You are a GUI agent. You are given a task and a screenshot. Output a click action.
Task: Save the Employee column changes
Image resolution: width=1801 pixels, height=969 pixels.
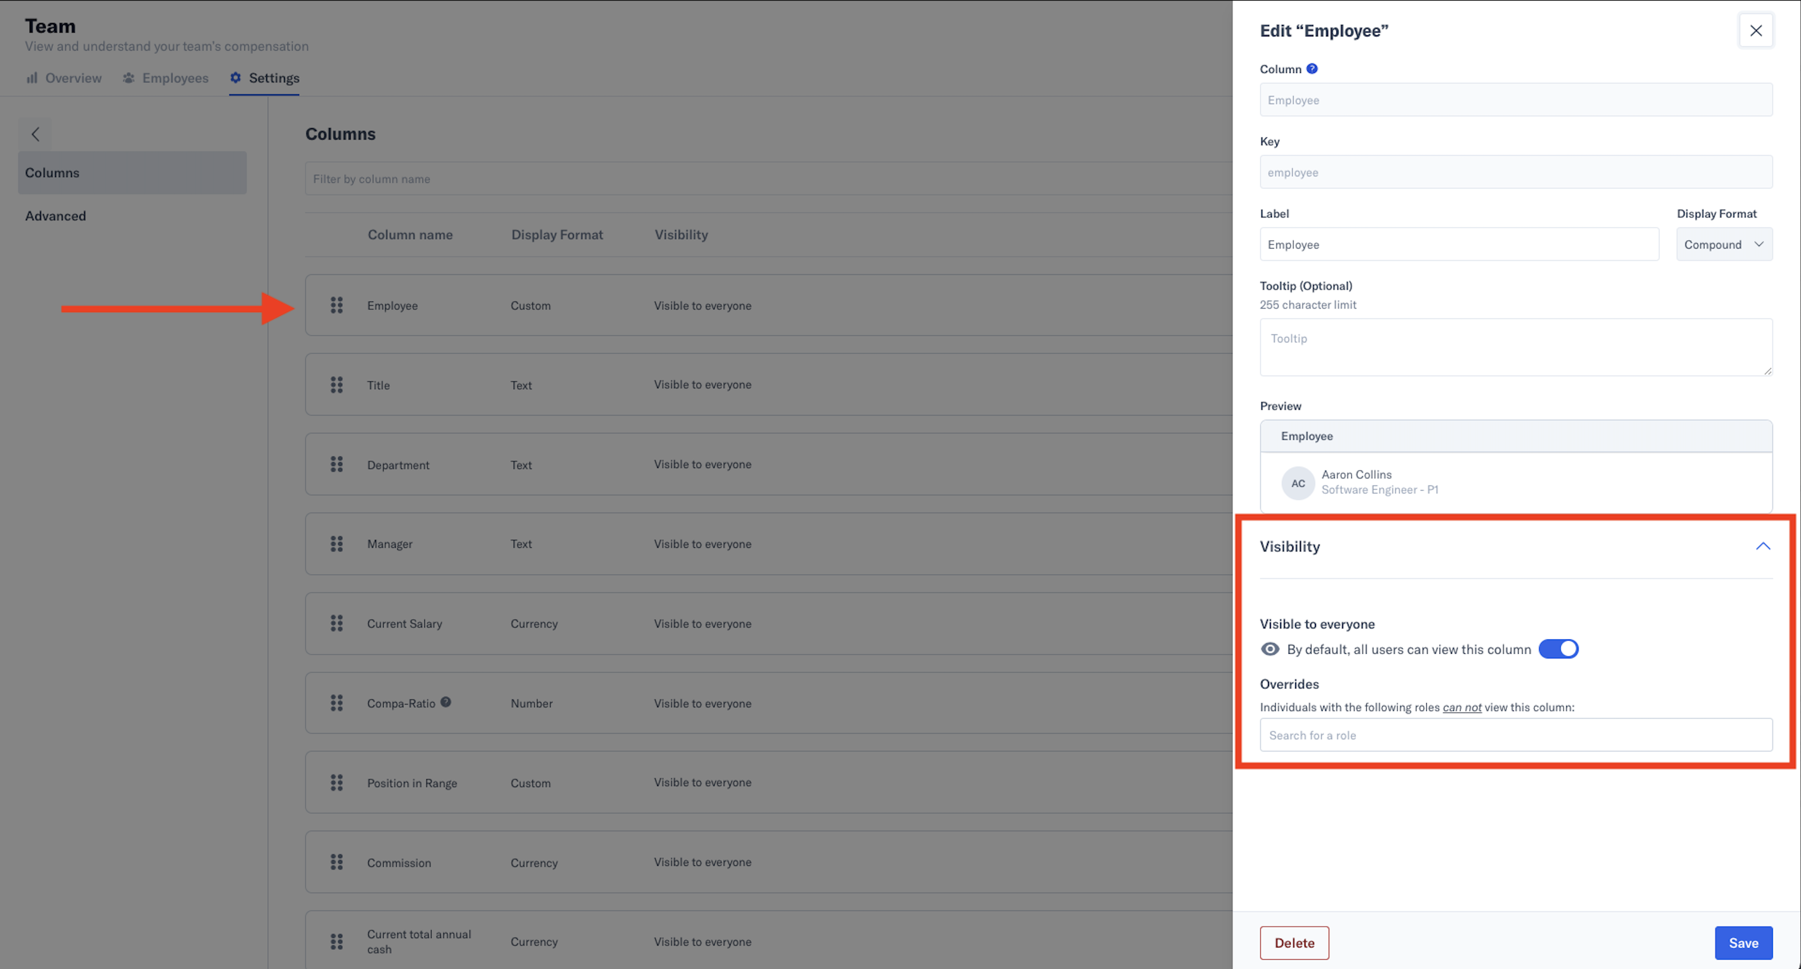click(x=1744, y=943)
